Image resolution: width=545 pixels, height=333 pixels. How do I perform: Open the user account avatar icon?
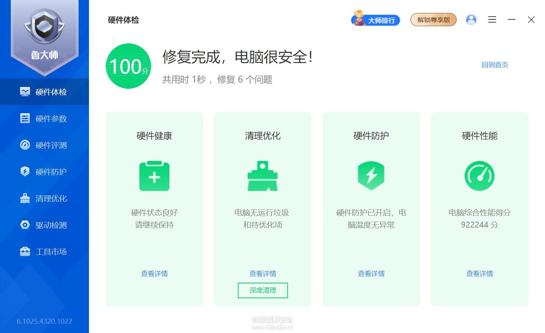[471, 20]
